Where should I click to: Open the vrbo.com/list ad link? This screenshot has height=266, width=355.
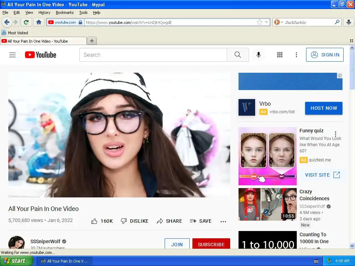pos(282,112)
